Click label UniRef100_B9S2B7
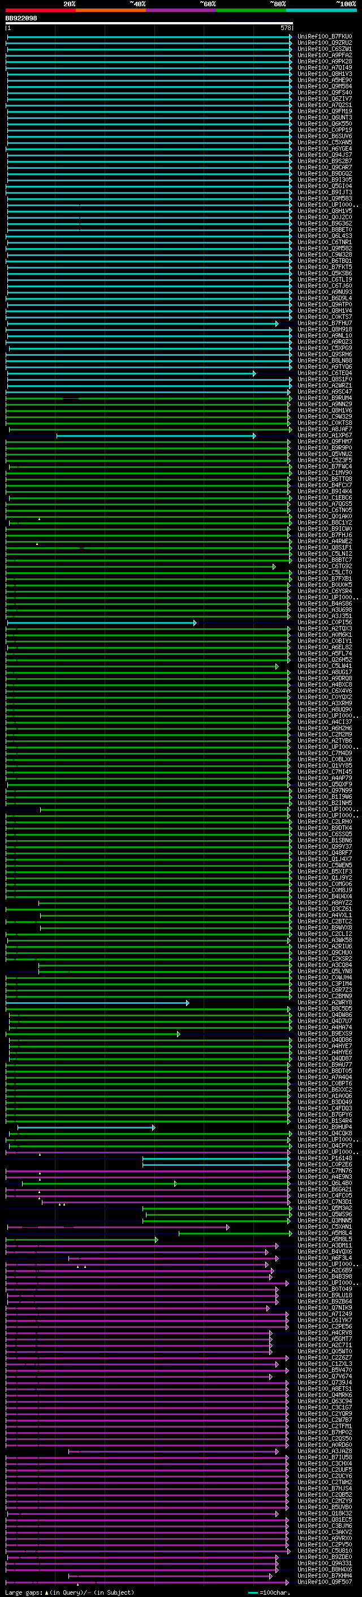The image size is (362, 1597). click(324, 161)
